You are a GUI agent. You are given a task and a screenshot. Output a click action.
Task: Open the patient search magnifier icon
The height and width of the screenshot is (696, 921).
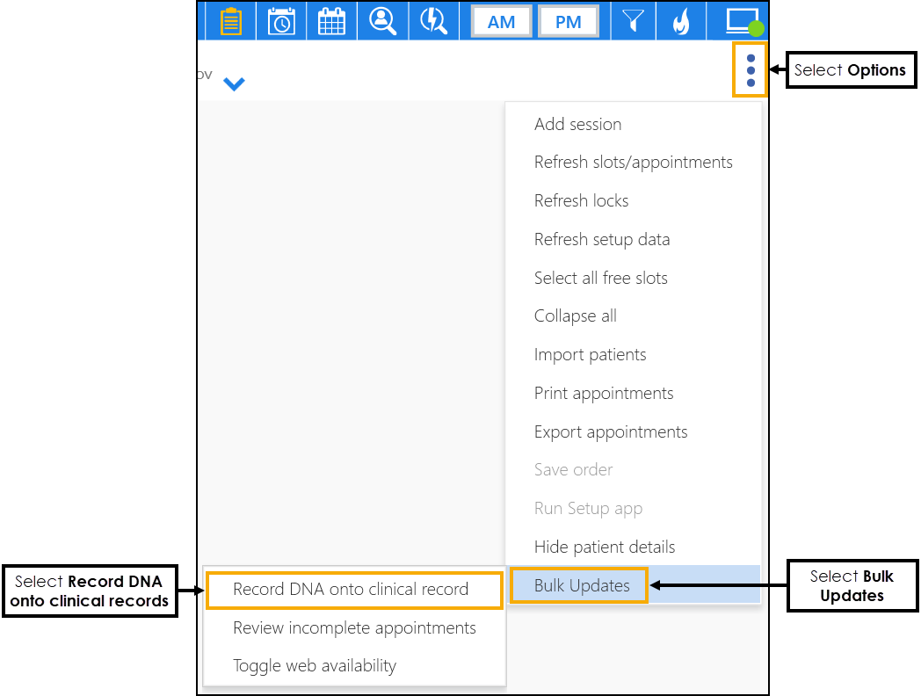(382, 21)
